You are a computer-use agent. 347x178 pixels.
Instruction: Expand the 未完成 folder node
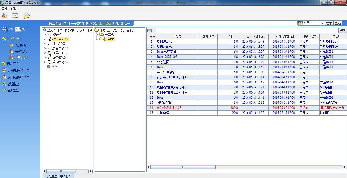tap(97, 35)
